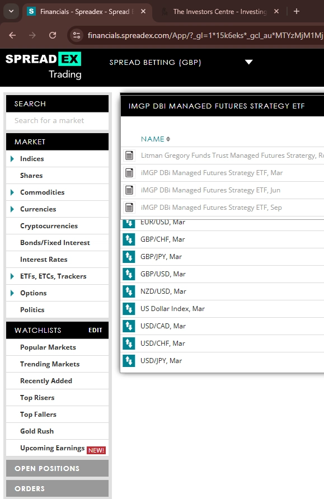Switch to The Investors Centre tab
The width and height of the screenshot is (324, 499).
219,12
